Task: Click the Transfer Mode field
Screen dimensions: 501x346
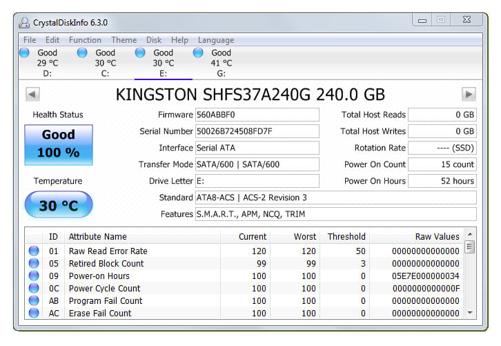Action: click(x=257, y=164)
